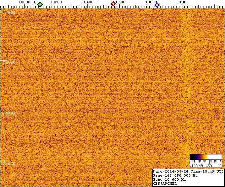225x187 pixels.
Task: Select the 17:49:00 time marker
Action: (x=8, y=12)
